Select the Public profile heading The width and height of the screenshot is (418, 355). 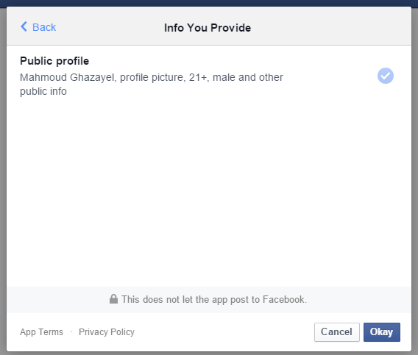tap(54, 61)
